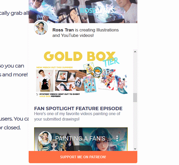
Task: Click the mermaid illustration artwork
Action: [121, 83]
